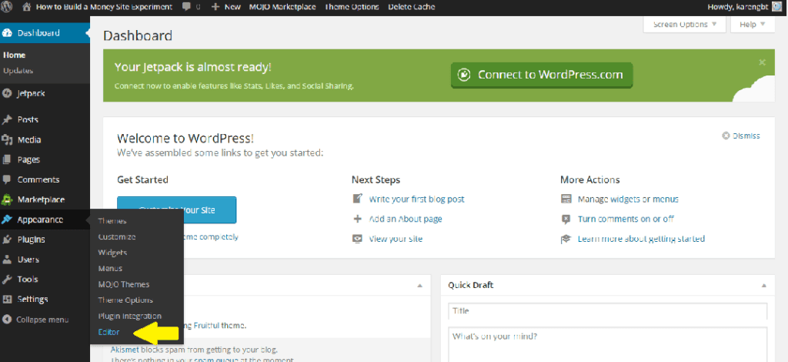
Task: Select Themes in Appearance submenu
Action: tap(112, 221)
